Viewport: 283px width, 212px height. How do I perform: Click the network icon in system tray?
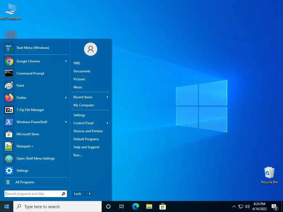click(x=241, y=206)
